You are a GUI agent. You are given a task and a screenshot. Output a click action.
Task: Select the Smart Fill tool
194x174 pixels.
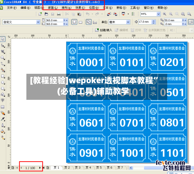(x=3, y=70)
